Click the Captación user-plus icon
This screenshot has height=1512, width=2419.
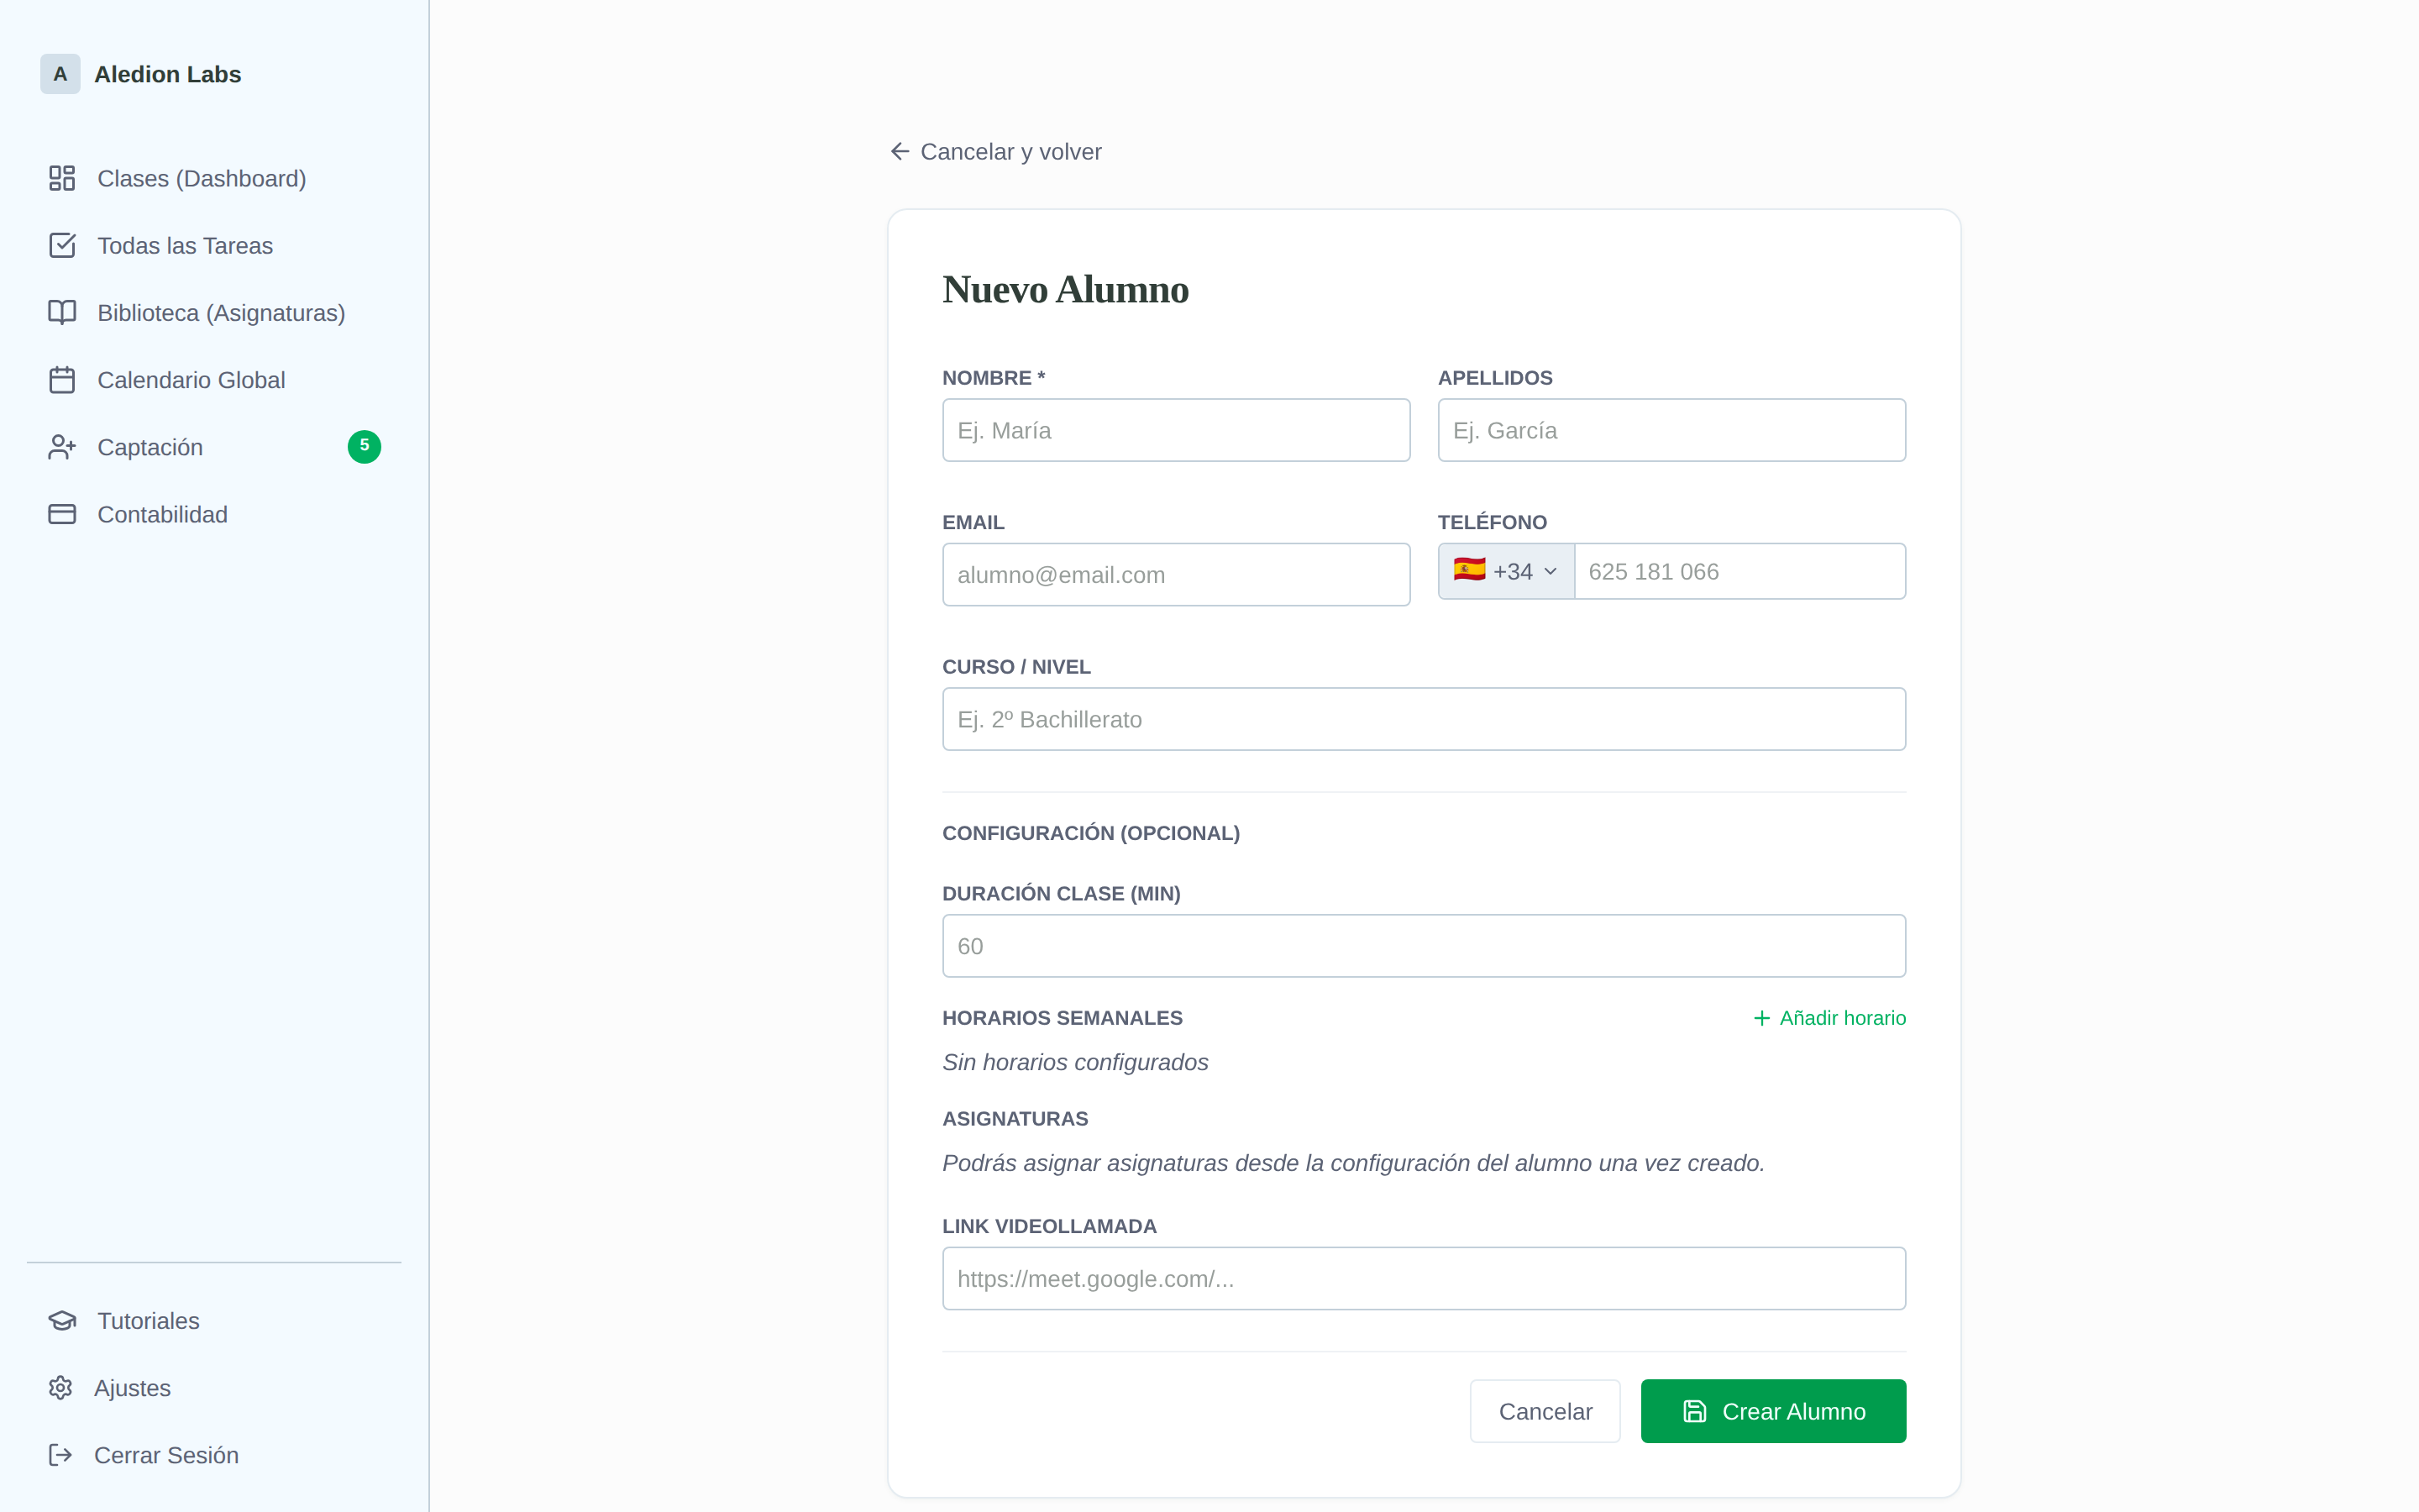62,447
